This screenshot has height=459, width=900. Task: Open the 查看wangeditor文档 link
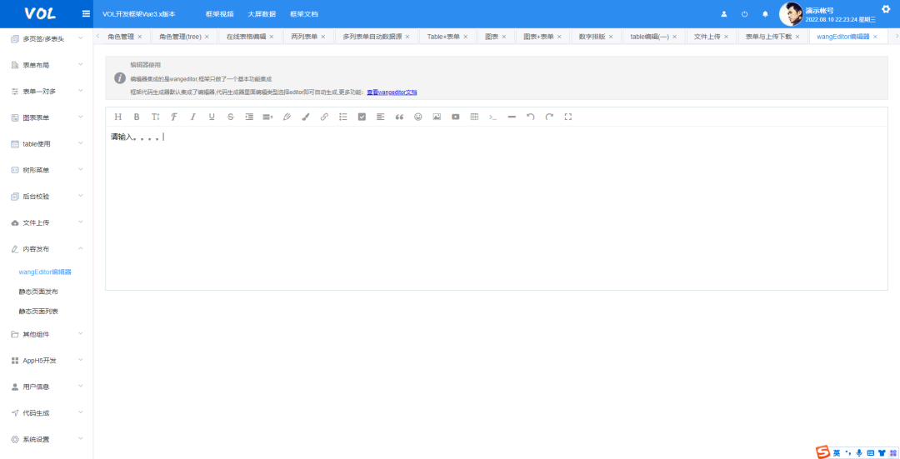pos(392,92)
